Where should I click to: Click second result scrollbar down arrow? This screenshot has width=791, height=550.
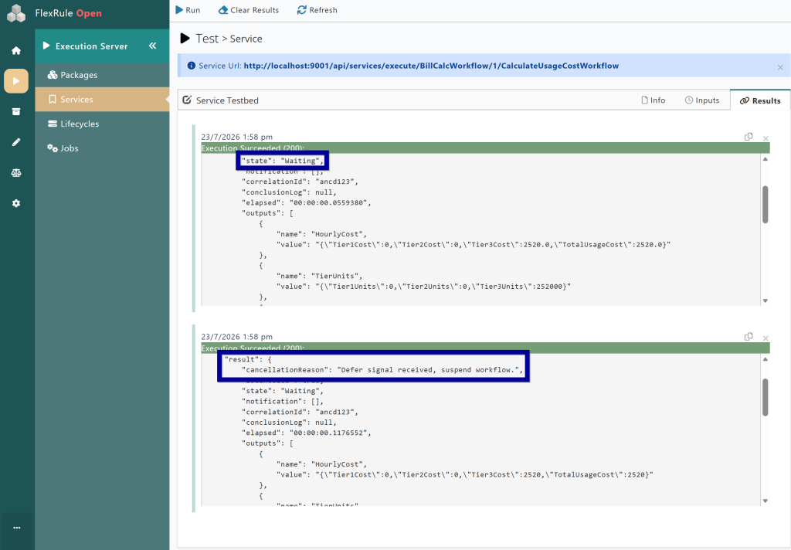coord(766,501)
